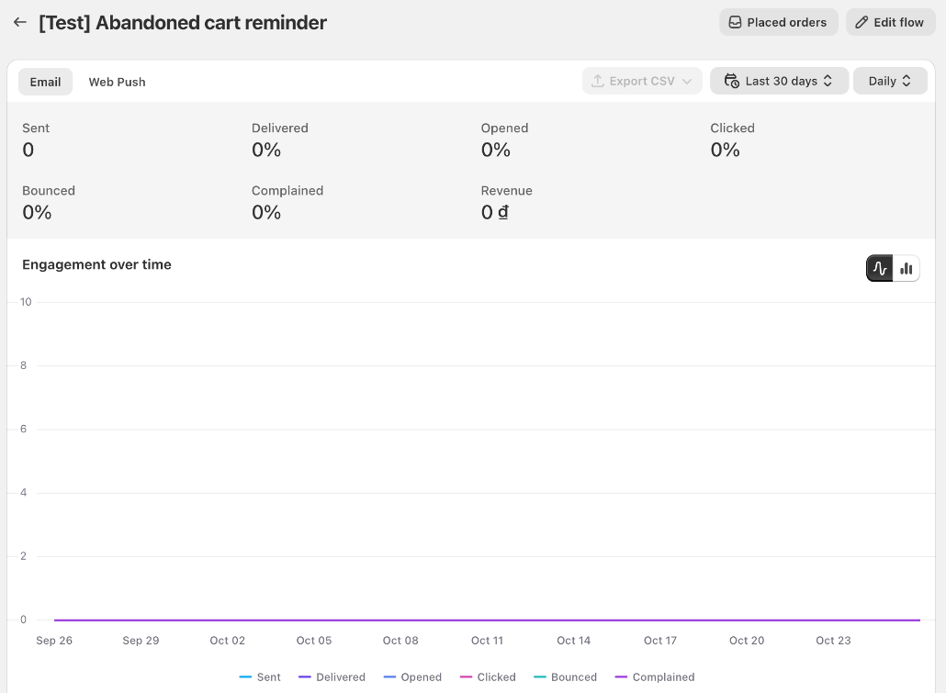Click the Clicked metric label
The image size is (946, 693).
[x=732, y=128]
